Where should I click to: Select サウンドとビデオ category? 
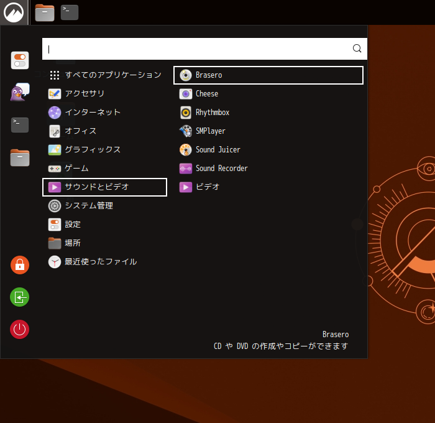(x=104, y=187)
